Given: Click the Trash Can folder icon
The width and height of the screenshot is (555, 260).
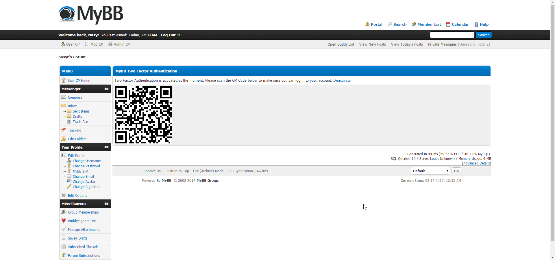Looking at the screenshot, I should click(69, 121).
